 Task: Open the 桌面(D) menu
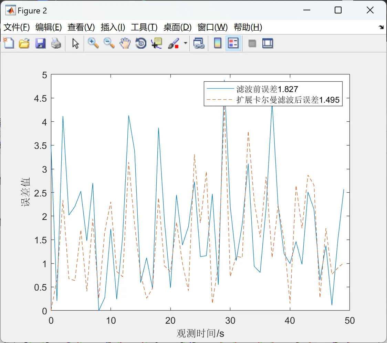tap(177, 27)
